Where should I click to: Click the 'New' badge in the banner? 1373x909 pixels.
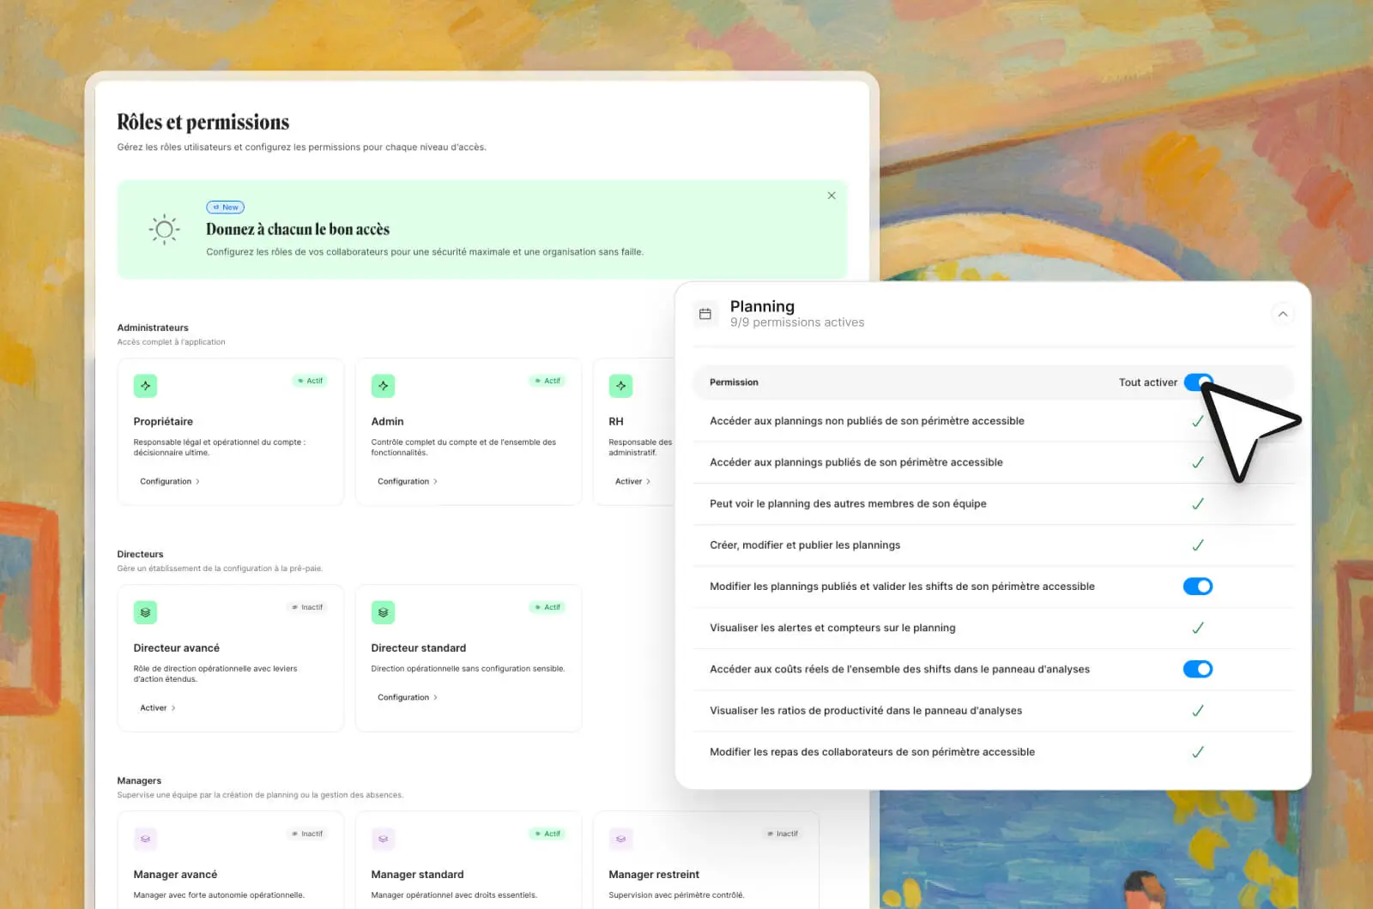click(226, 208)
